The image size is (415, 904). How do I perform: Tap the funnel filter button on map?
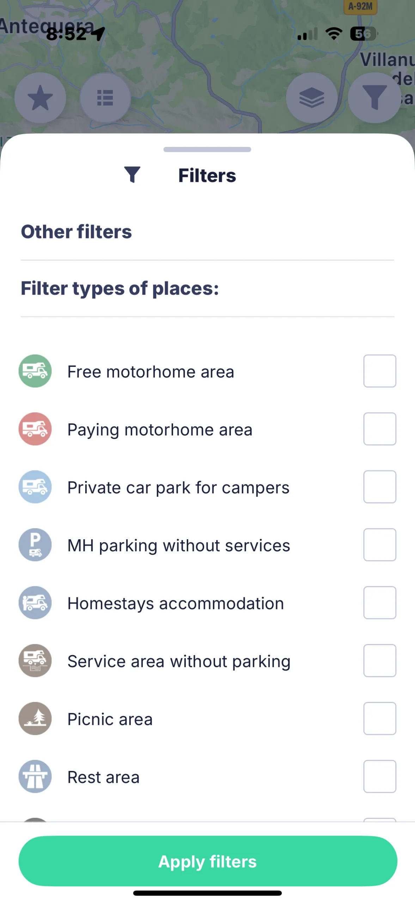(x=374, y=98)
